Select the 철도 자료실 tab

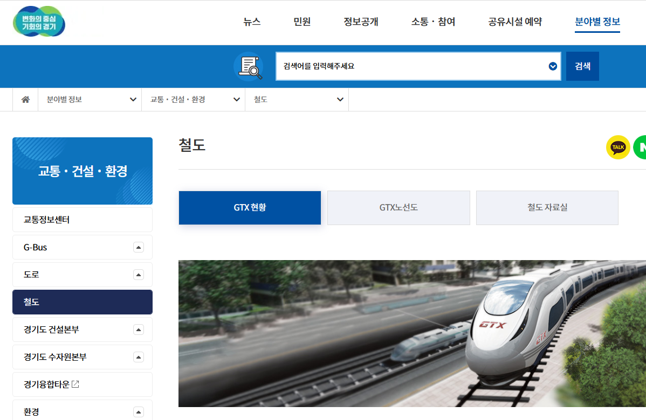[547, 207]
